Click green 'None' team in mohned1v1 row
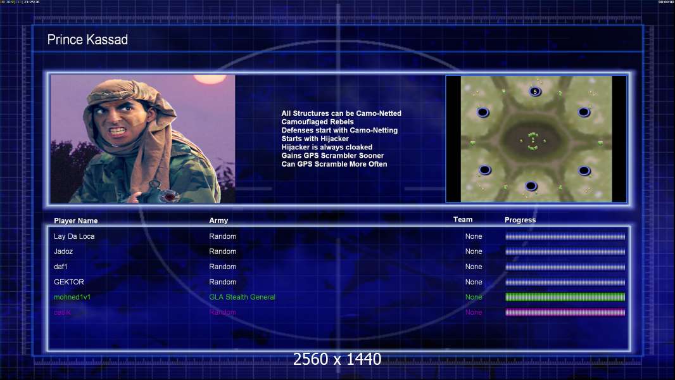This screenshot has width=675, height=380. point(474,297)
